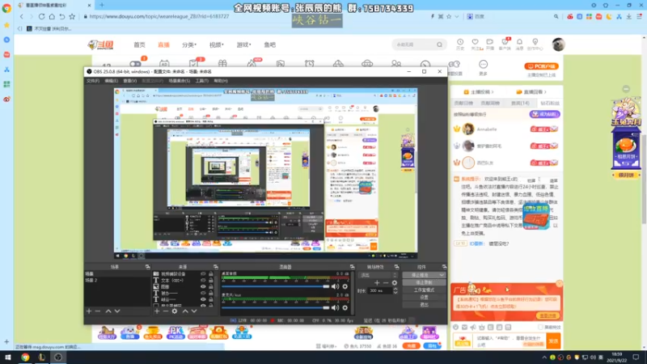
Task: Click browser home icon
Action: (x=52, y=16)
